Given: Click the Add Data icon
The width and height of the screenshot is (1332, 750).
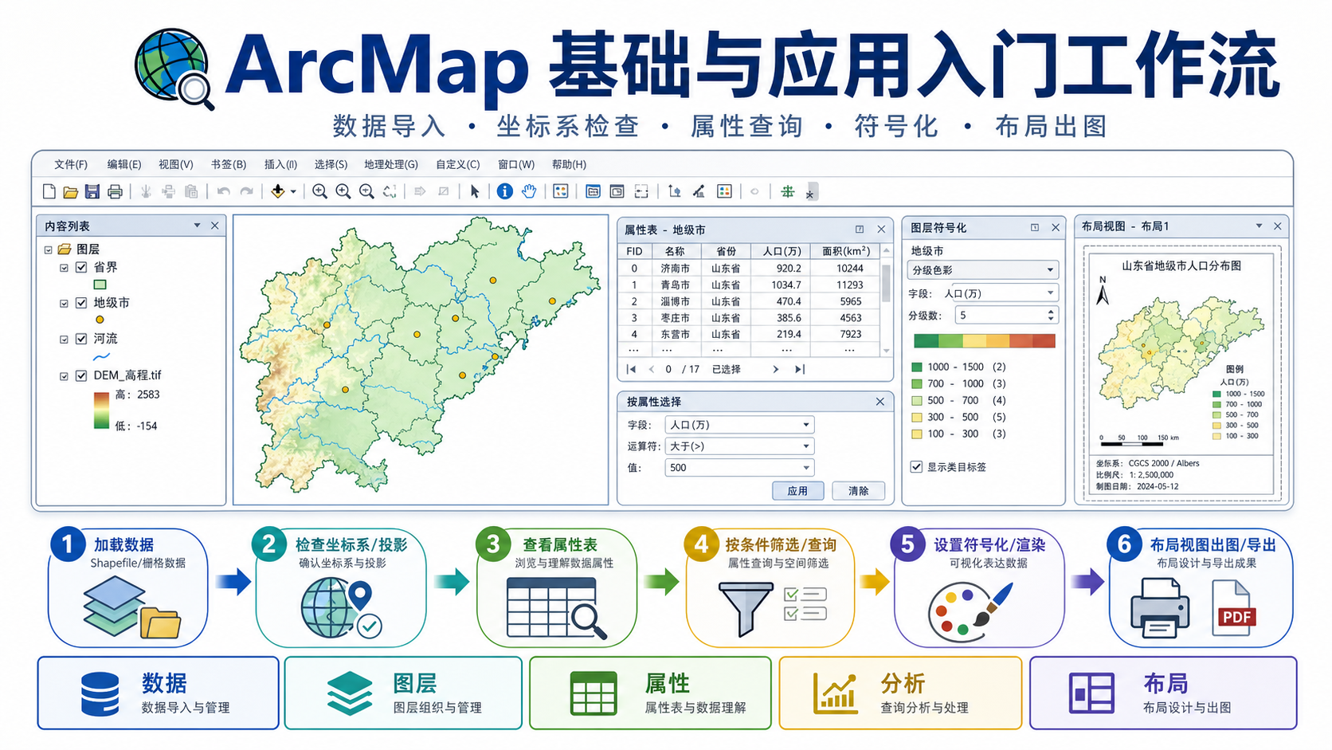Looking at the screenshot, I should (278, 191).
